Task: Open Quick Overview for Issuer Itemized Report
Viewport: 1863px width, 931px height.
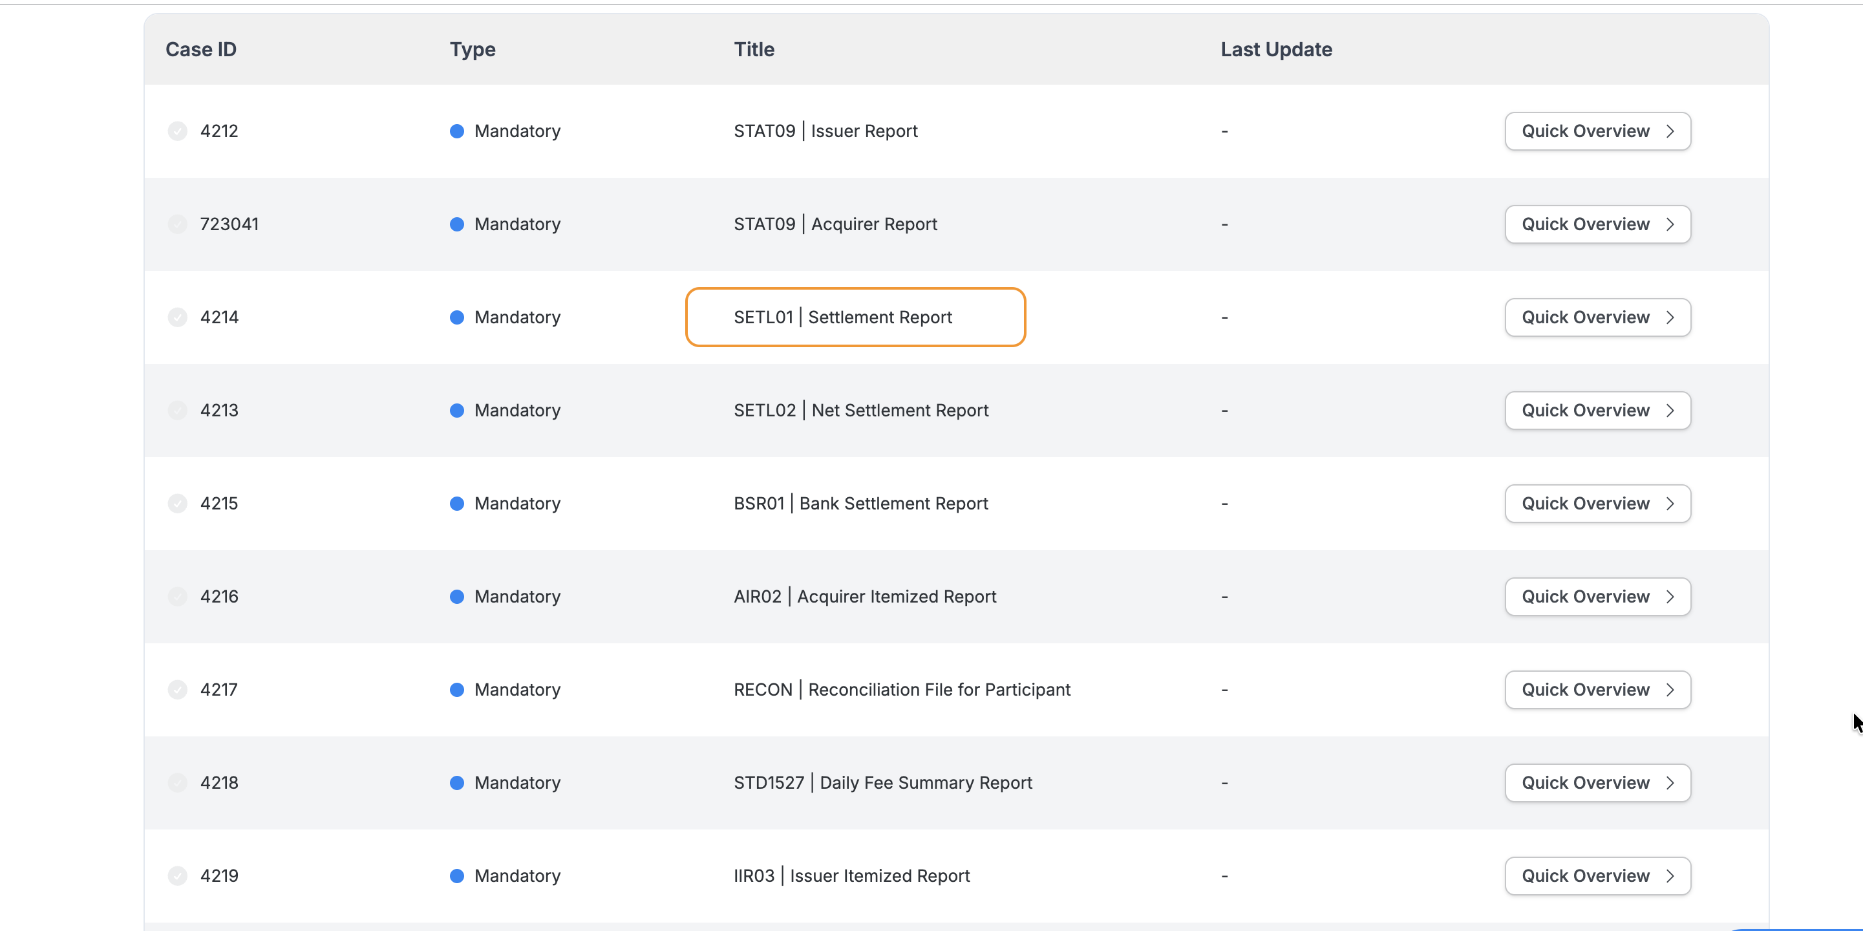Action: (1596, 875)
